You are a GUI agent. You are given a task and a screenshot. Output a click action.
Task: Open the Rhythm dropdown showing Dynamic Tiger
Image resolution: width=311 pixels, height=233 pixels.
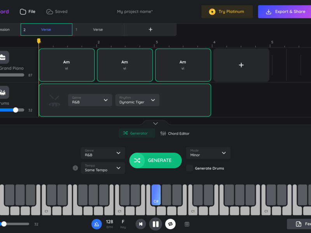[137, 100]
